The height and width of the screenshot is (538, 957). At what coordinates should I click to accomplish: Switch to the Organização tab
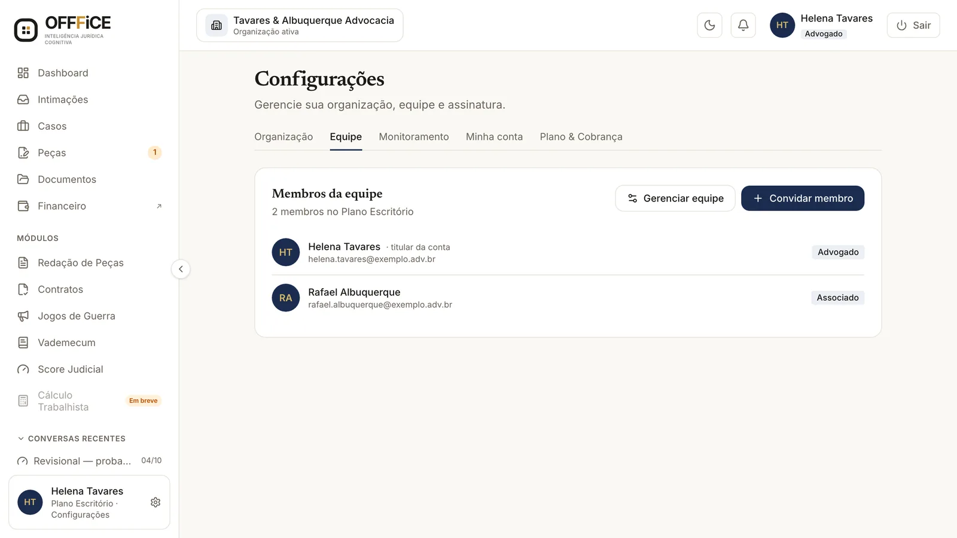284,137
